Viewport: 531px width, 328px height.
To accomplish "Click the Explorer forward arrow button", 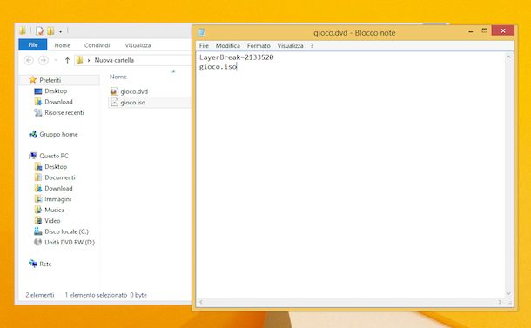I will [43, 60].
